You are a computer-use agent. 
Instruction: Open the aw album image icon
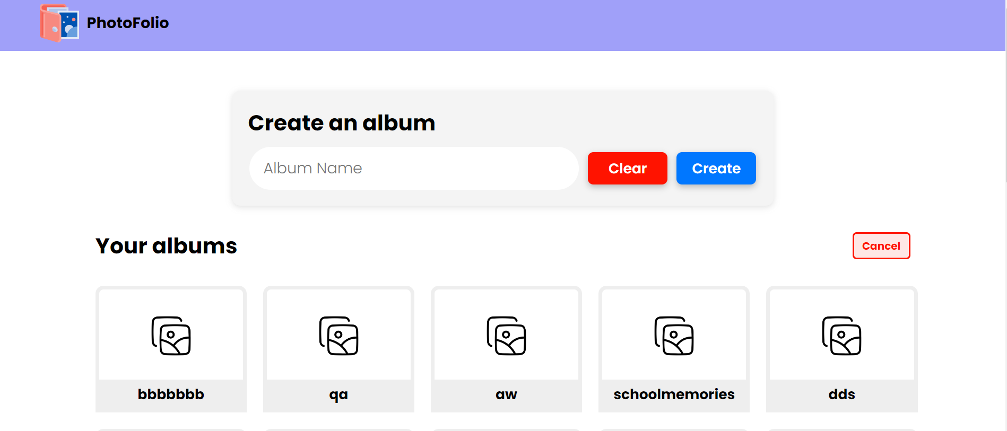pos(506,336)
